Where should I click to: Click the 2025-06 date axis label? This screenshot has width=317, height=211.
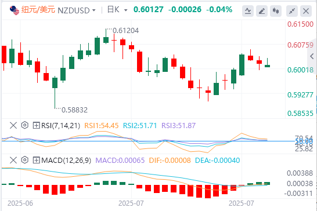[20, 203]
